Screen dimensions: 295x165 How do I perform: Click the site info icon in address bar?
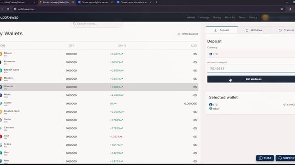15,9
